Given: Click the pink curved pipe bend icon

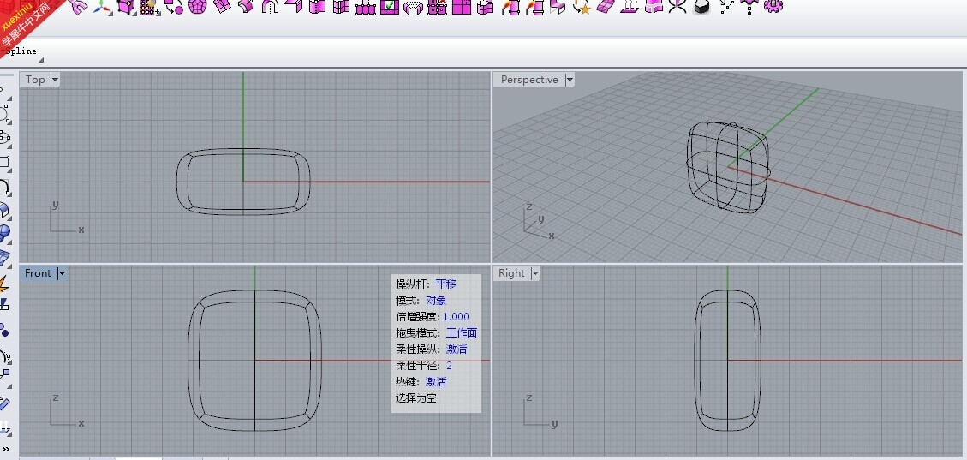Looking at the screenshot, I should [246, 6].
